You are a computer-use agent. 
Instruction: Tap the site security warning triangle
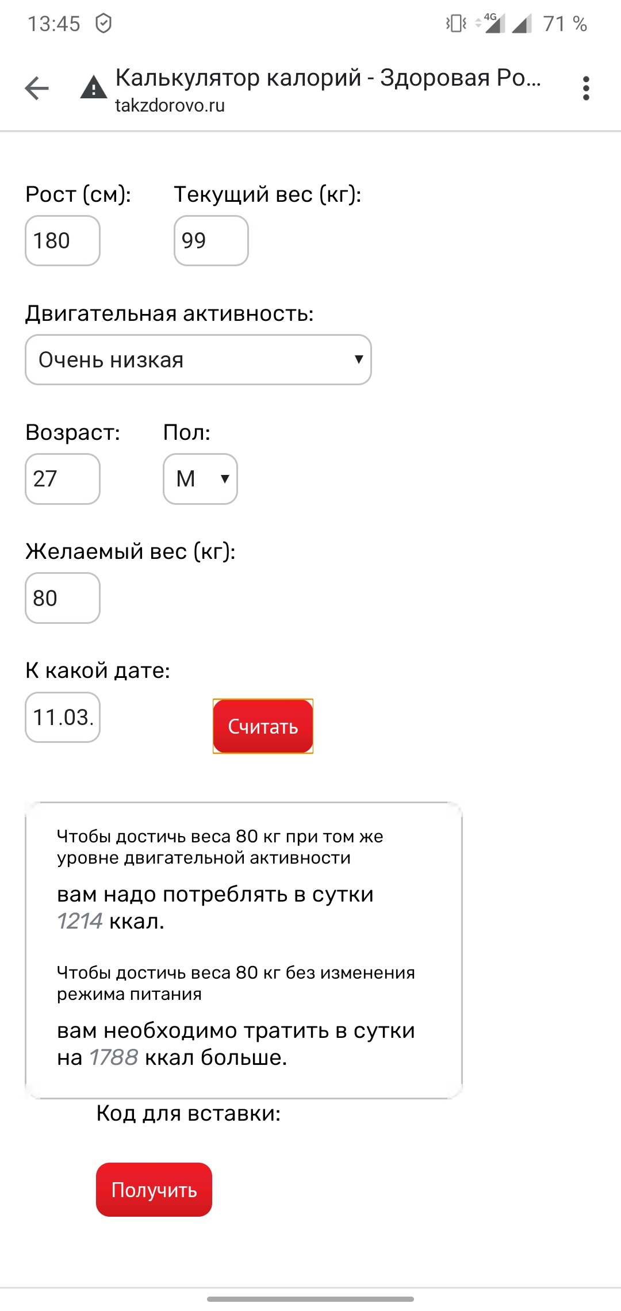pyautogui.click(x=94, y=88)
